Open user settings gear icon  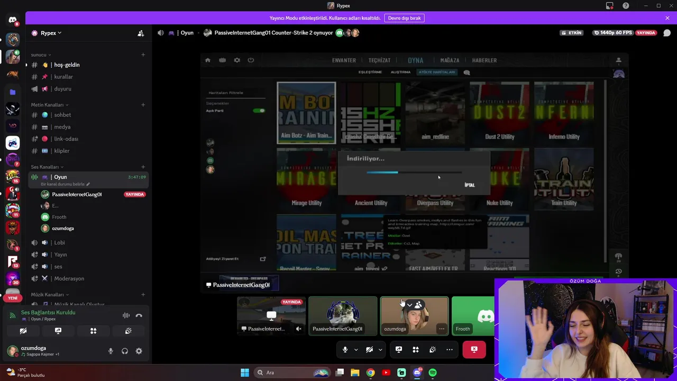click(x=139, y=351)
